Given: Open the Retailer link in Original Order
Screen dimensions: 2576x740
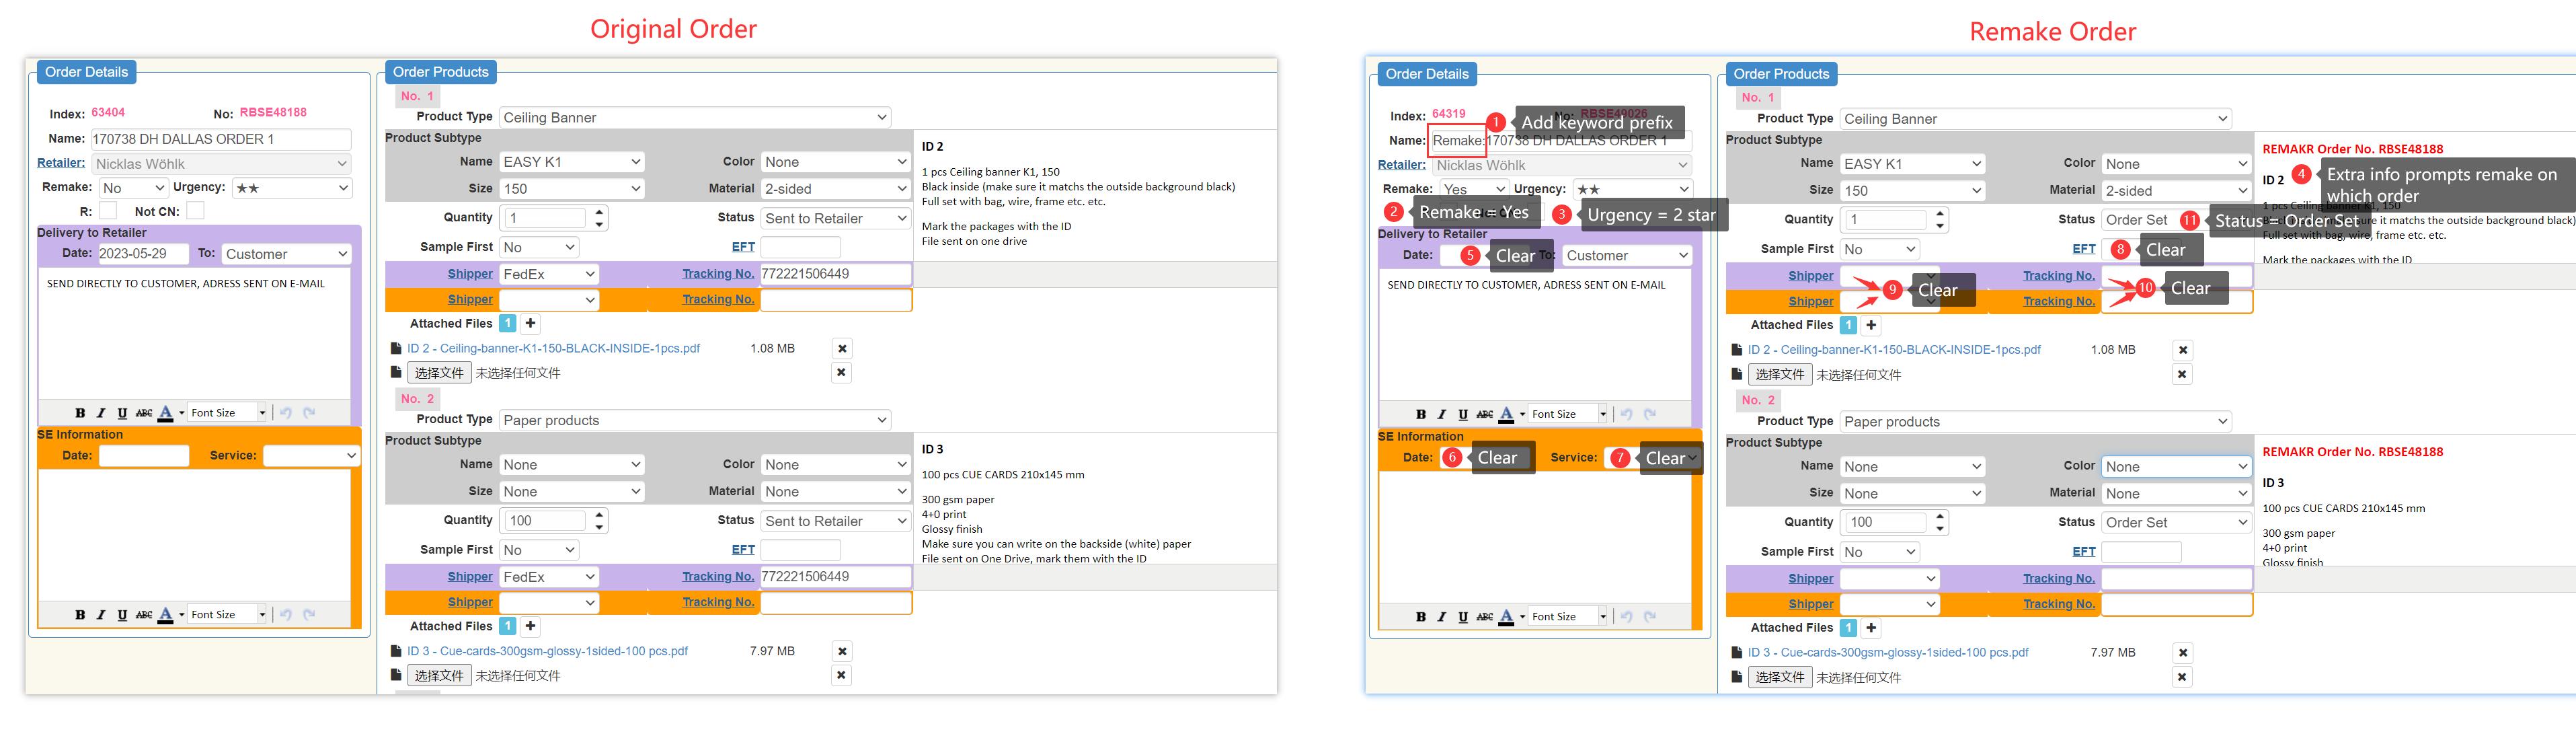Looking at the screenshot, I should point(61,163).
